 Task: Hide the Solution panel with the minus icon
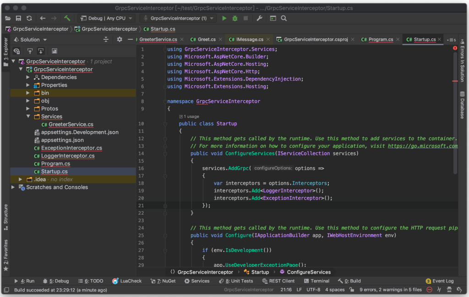click(x=130, y=39)
